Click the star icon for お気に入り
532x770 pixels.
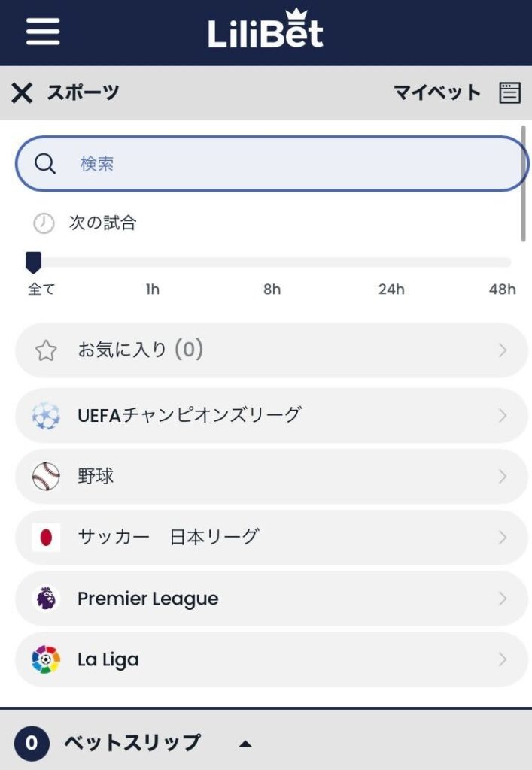47,349
